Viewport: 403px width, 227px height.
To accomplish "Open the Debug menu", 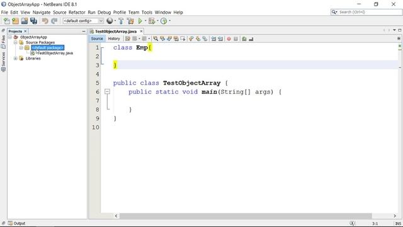I will pyautogui.click(x=104, y=13).
